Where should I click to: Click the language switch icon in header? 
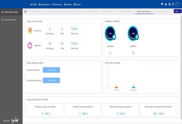tap(169, 4)
